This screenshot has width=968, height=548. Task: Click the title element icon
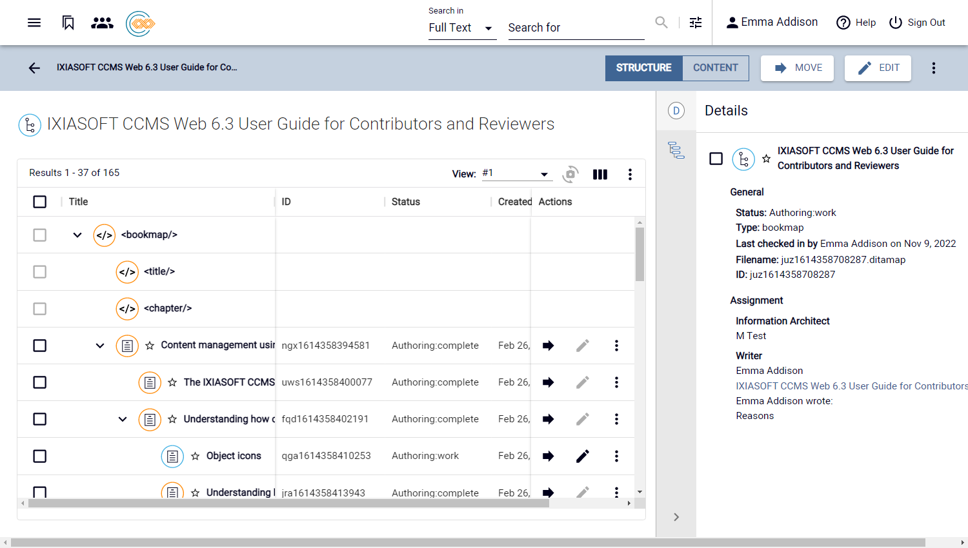pos(127,272)
